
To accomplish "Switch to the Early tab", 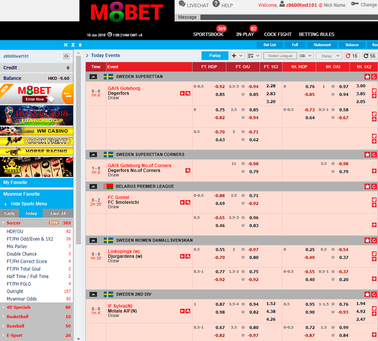I will pyautogui.click(x=9, y=213).
